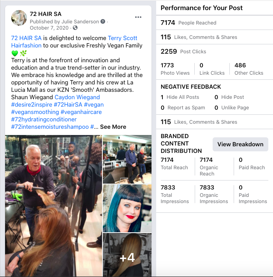The image size is (273, 277).
Task: Click the 72 HAIR SA page name heading
Action: coord(46,14)
